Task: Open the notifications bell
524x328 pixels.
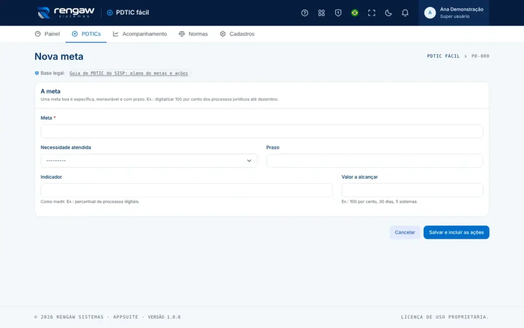Action: tap(405, 13)
